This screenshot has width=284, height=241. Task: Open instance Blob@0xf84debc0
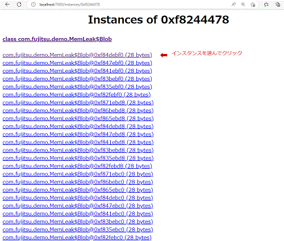click(78, 198)
